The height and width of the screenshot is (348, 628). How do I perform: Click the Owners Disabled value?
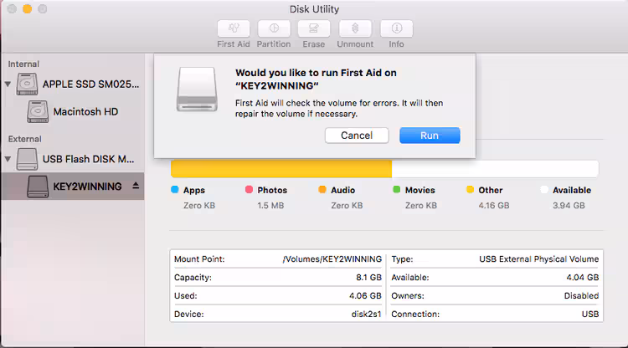tap(582, 296)
